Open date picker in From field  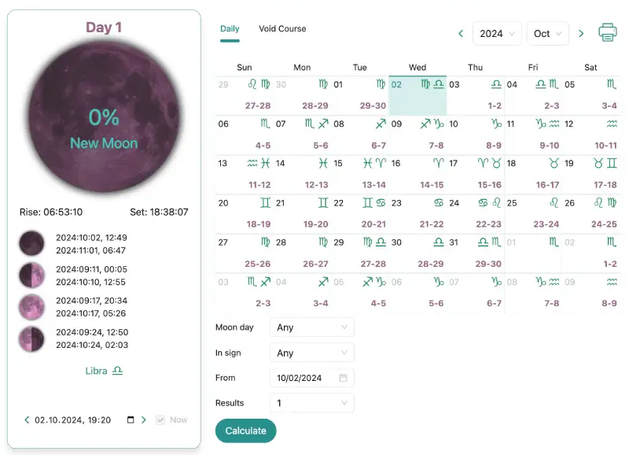pyautogui.click(x=343, y=378)
